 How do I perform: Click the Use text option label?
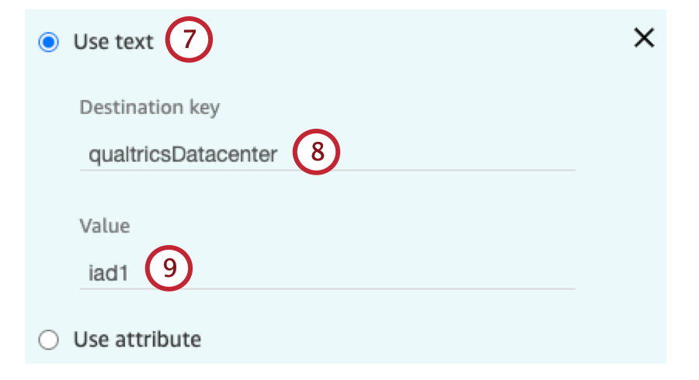pyautogui.click(x=113, y=42)
